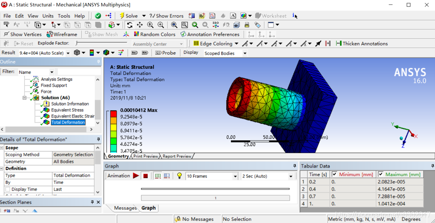Screen dimensions: 435x223
Task: Select Fixed Support in the outline
Action: [54, 85]
